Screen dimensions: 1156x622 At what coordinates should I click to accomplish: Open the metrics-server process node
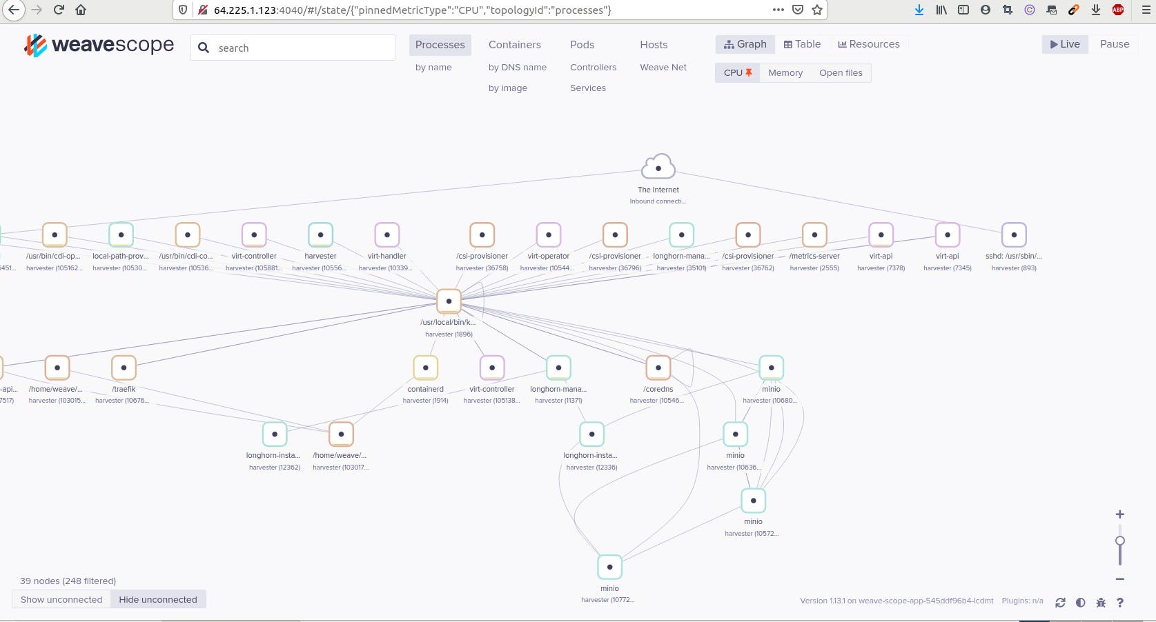coord(814,235)
